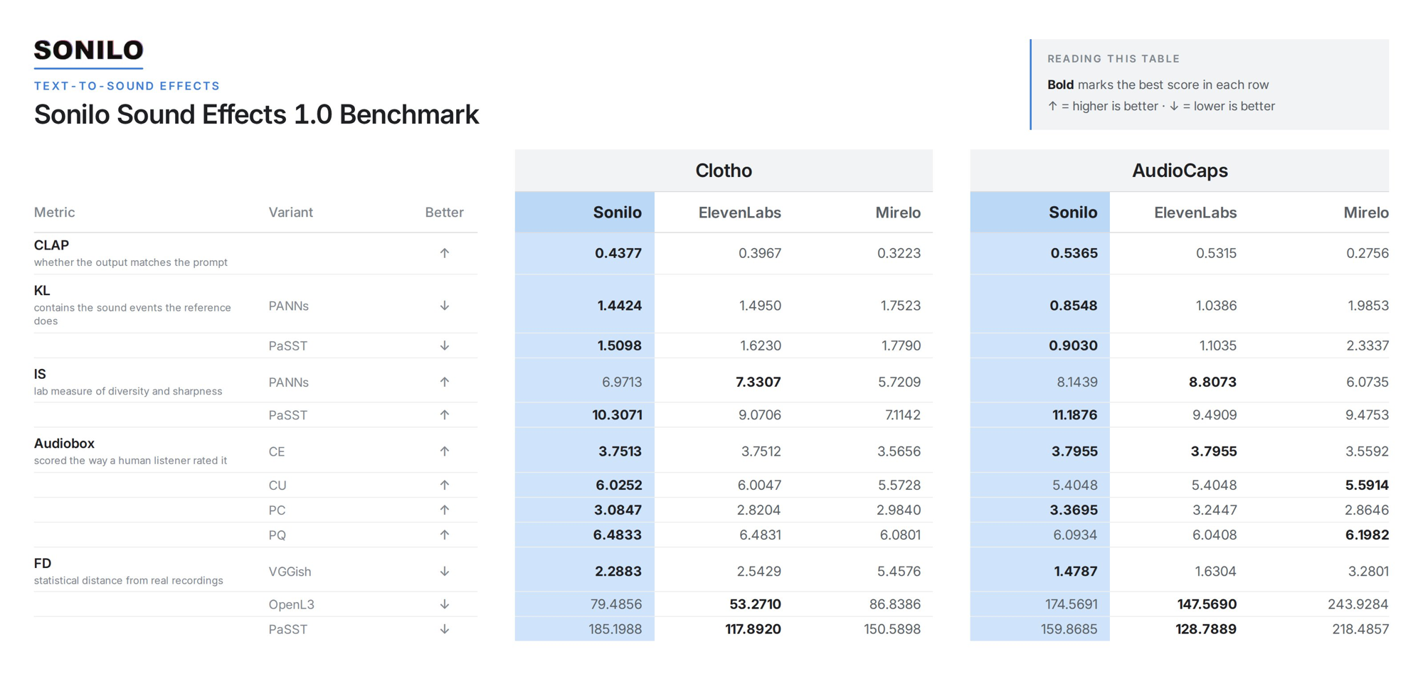1423x681 pixels.
Task: Click the value 2.2883 in the FD VGGish row
Action: click(x=618, y=572)
